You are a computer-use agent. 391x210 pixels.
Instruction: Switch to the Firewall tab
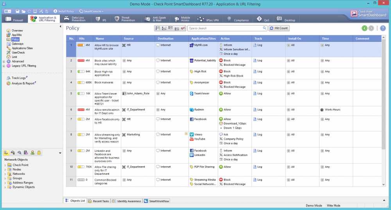[14, 19]
